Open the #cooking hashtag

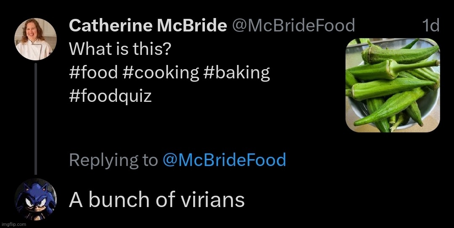pyautogui.click(x=161, y=73)
